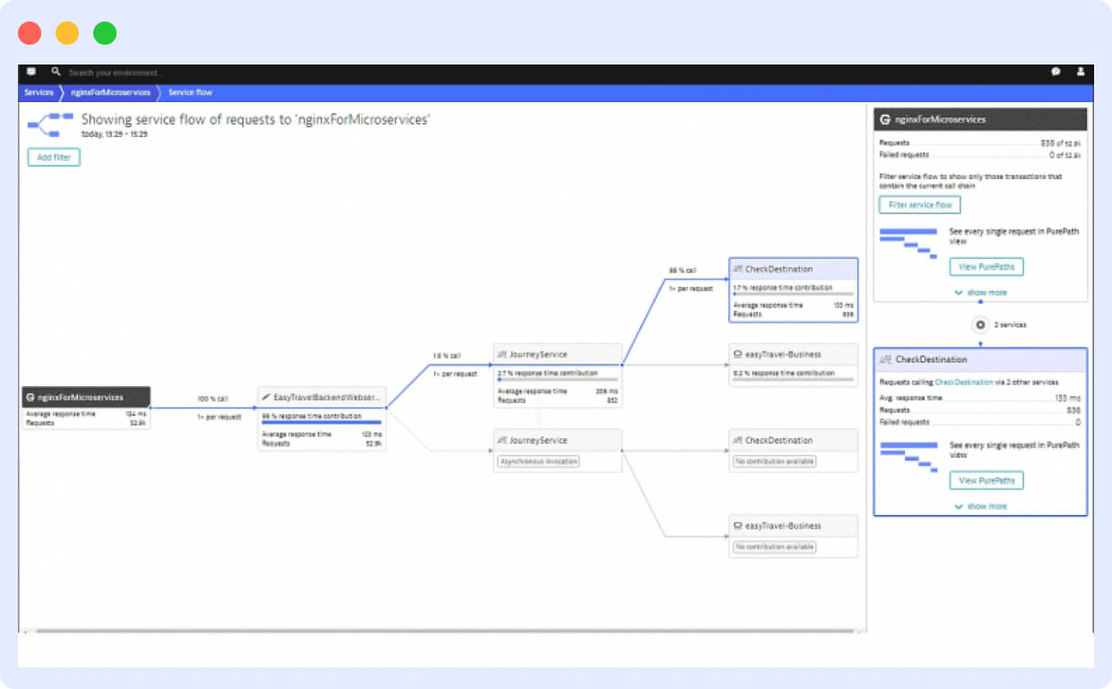1112x689 pixels.
Task: Click the '2 services' label
Action: click(1010, 324)
